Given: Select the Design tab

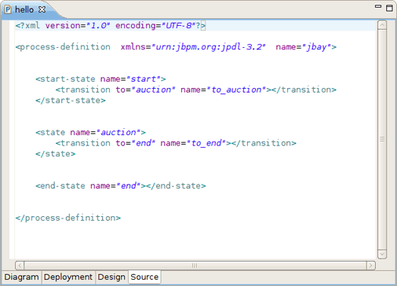Looking at the screenshot, I should pos(111,277).
